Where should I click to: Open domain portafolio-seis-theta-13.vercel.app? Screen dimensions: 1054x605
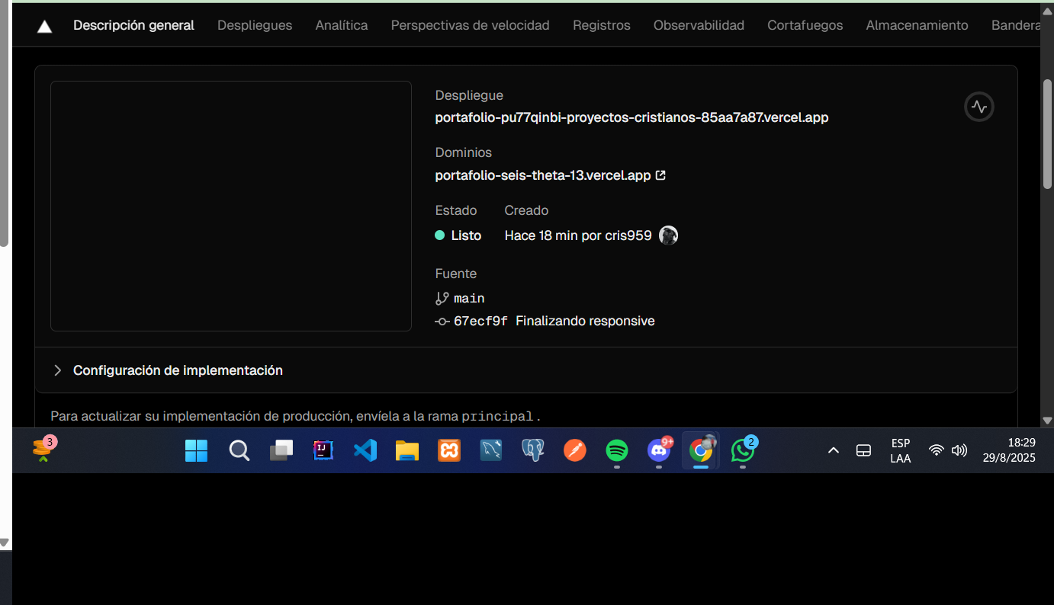543,175
